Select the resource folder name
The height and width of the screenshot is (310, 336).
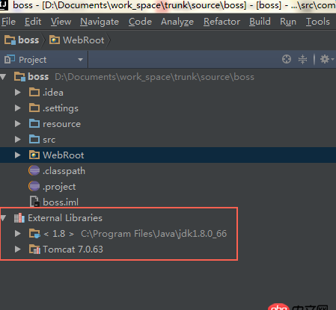click(61, 124)
